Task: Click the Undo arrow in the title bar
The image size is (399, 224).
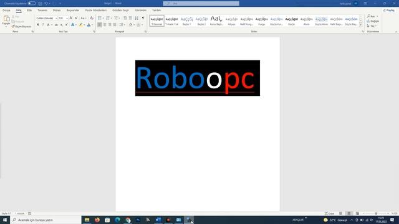Action: pos(46,4)
